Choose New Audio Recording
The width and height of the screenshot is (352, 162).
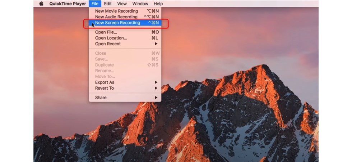125,17
